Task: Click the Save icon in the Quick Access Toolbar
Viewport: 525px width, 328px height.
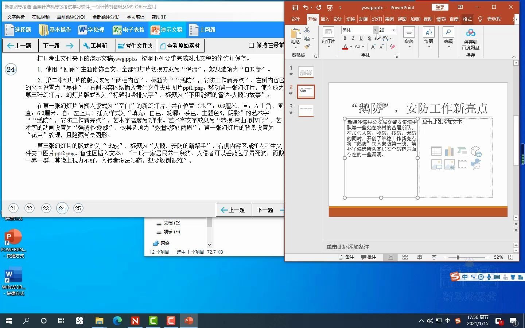Action: pos(295,7)
